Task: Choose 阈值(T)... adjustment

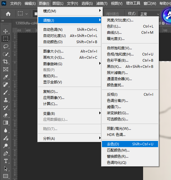Action: (x=130, y=107)
